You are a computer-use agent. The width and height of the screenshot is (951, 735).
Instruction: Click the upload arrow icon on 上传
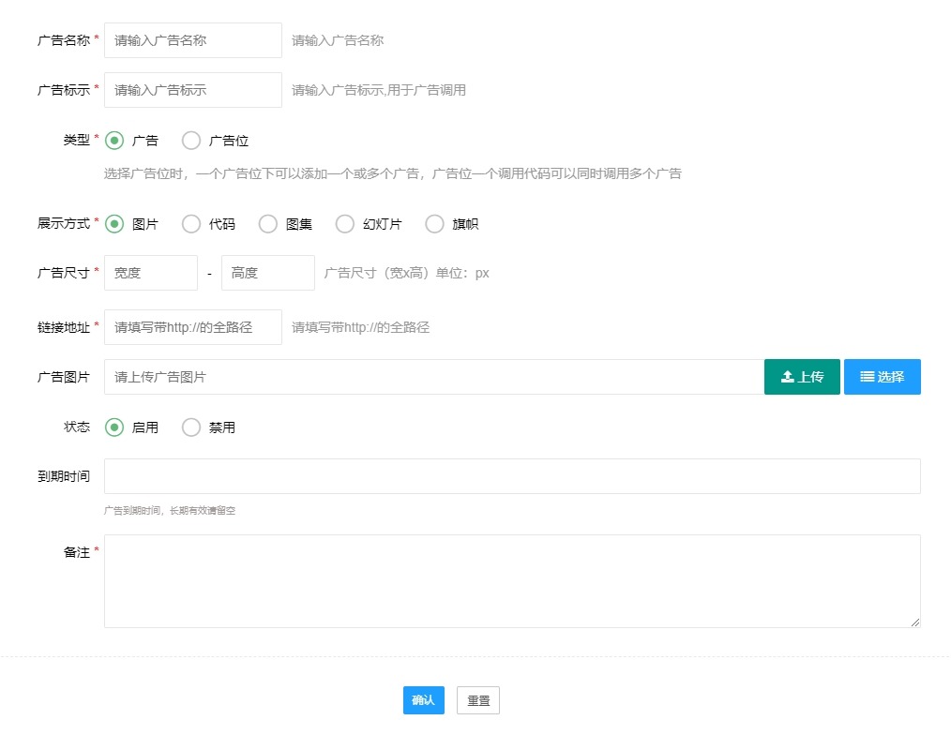tap(787, 377)
